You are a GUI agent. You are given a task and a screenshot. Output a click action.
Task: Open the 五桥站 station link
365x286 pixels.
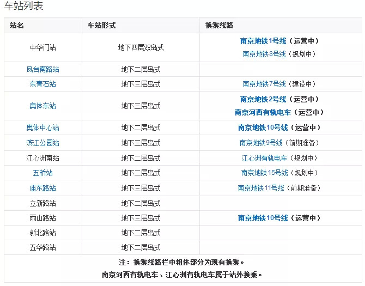pos(43,173)
